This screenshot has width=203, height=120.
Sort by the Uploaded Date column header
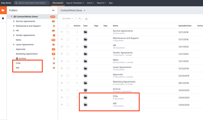point(185,26)
